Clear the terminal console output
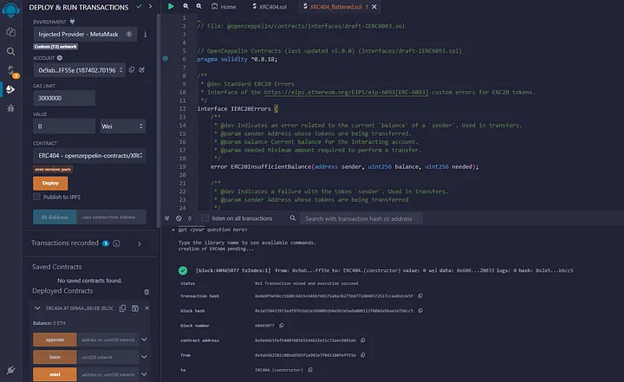 pos(180,218)
